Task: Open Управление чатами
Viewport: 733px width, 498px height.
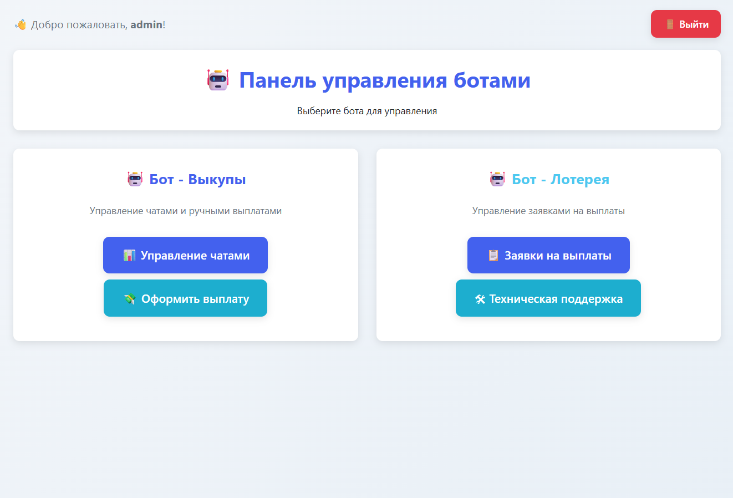Action: (x=185, y=255)
